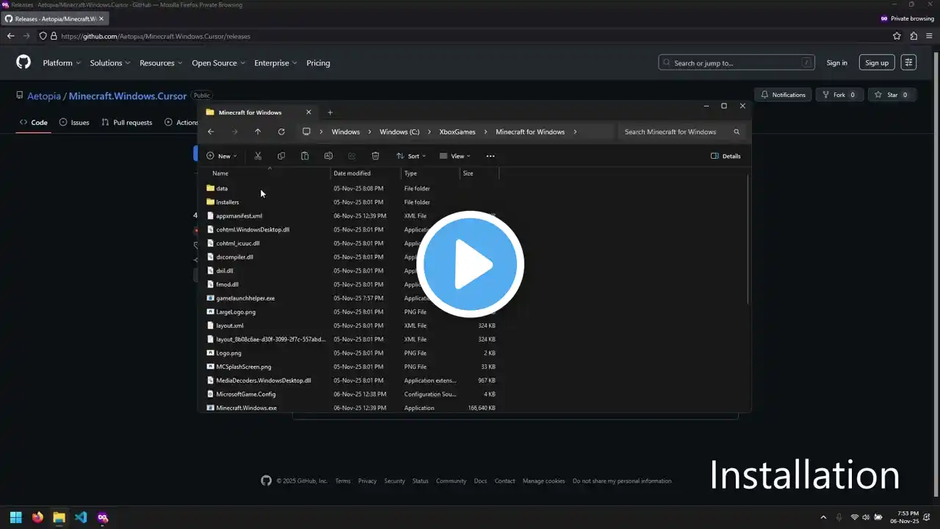Screen dimensions: 940x529
Task: Open the Sort dropdown menu
Action: 411,156
